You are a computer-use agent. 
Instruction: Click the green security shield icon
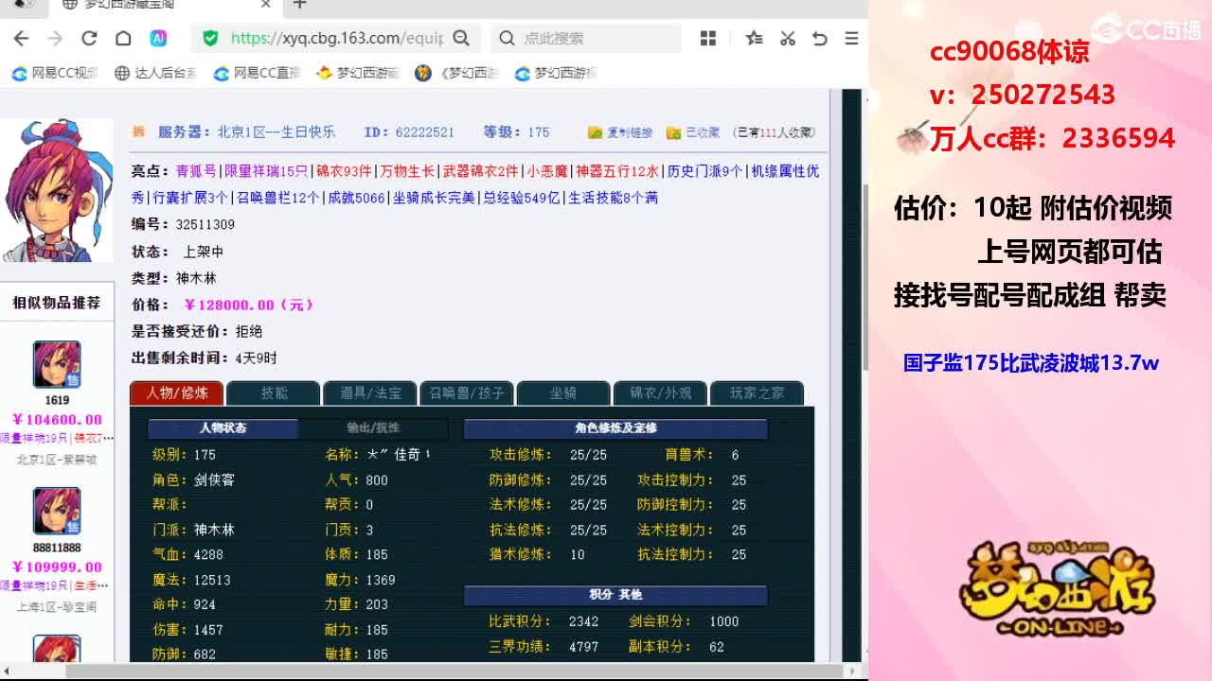pos(210,38)
